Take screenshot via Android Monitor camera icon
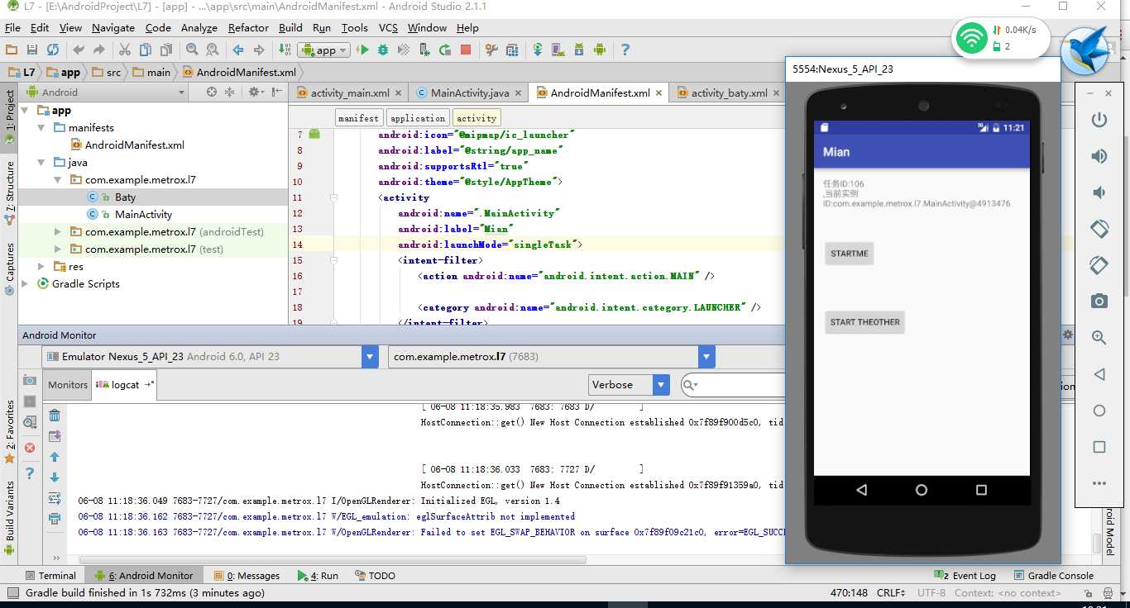The height and width of the screenshot is (608, 1130). point(30,380)
